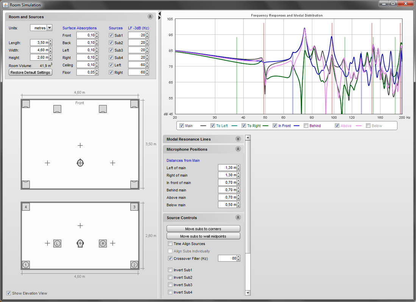Collapse the Microphone Positions section
This screenshot has width=416, height=302.
pos(238,149)
